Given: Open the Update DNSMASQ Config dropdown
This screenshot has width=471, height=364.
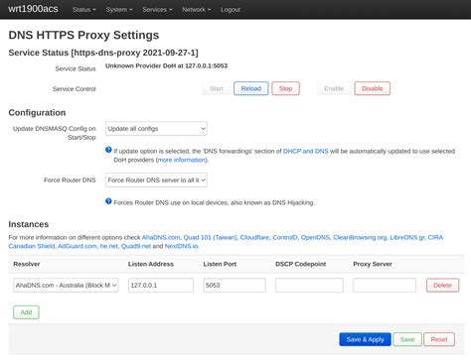Looking at the screenshot, I should 156,129.
